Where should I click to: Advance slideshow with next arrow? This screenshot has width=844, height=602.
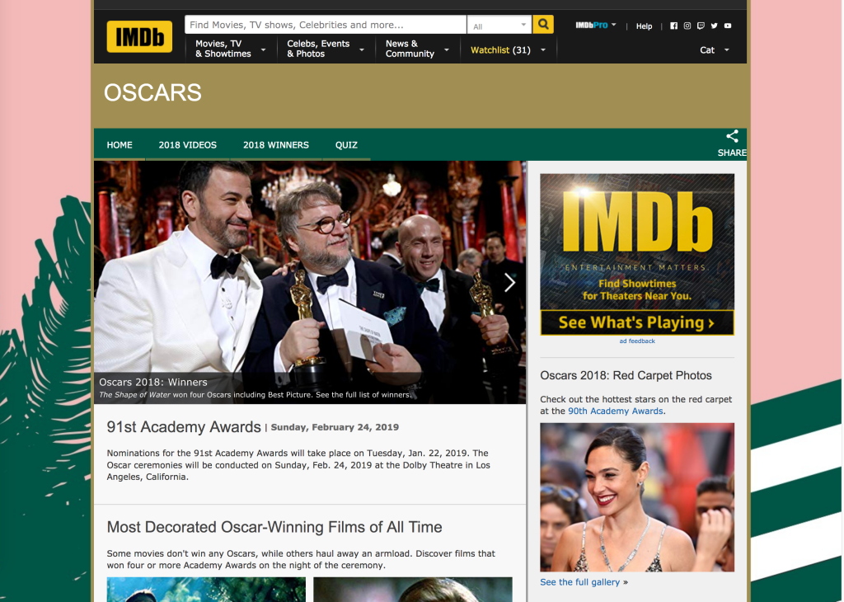click(x=509, y=283)
